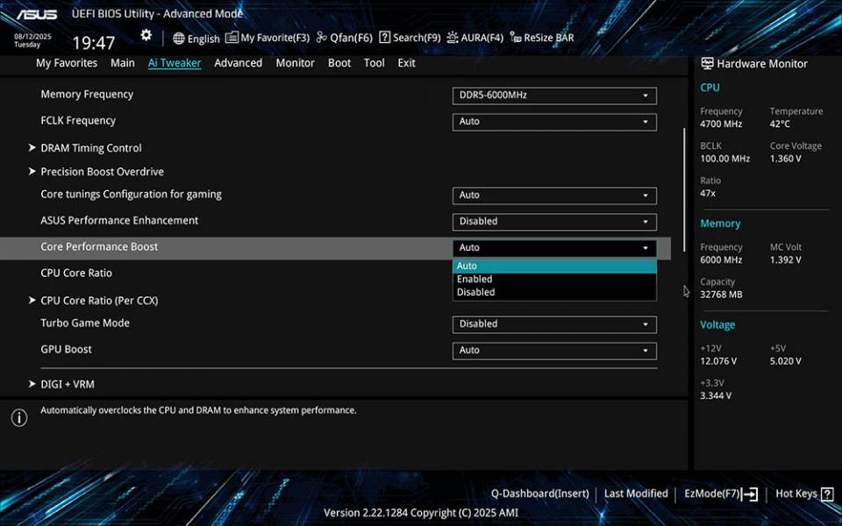Switch to the Advanced tab
The width and height of the screenshot is (842, 526).
point(238,62)
